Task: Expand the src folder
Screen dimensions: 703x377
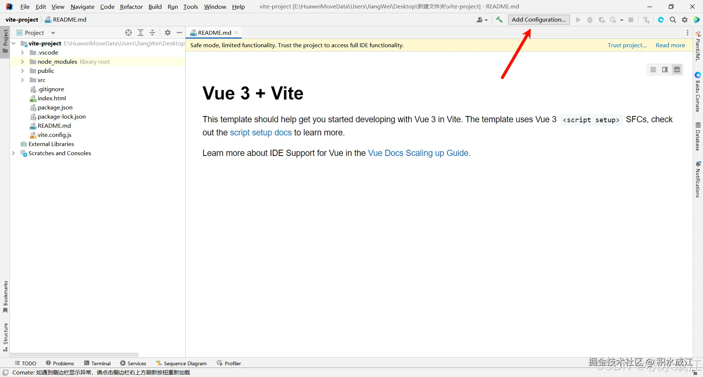Action: pyautogui.click(x=22, y=80)
